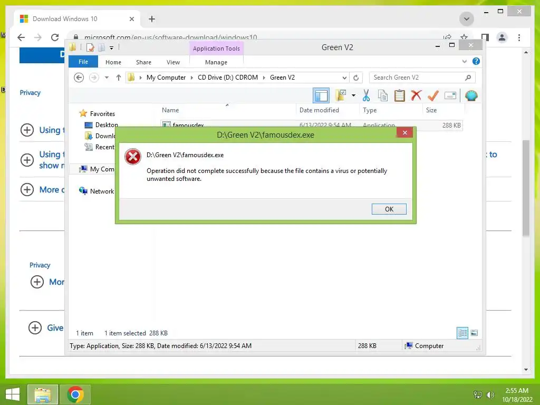
Task: Click the Share page icon in Chrome address bar
Action: coord(447,37)
